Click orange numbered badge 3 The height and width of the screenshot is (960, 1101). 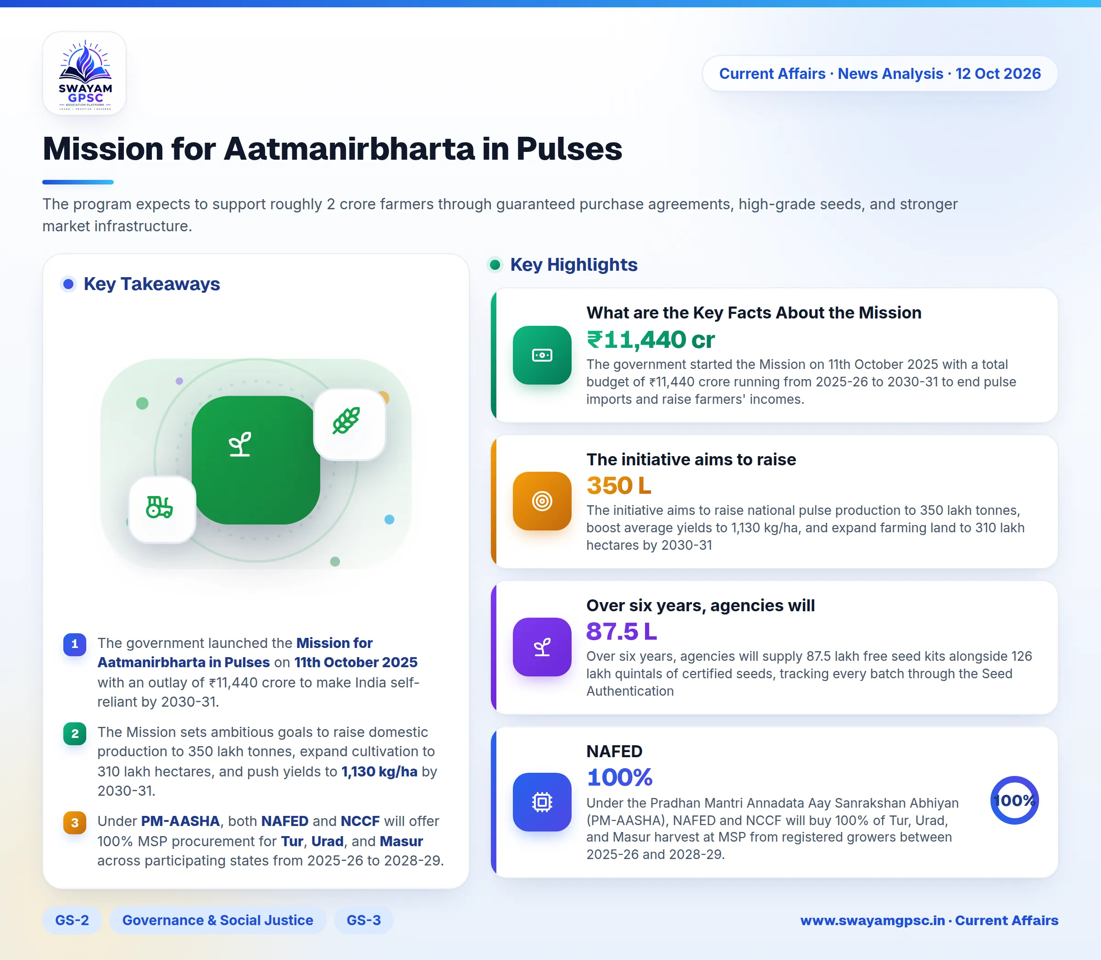[x=74, y=823]
